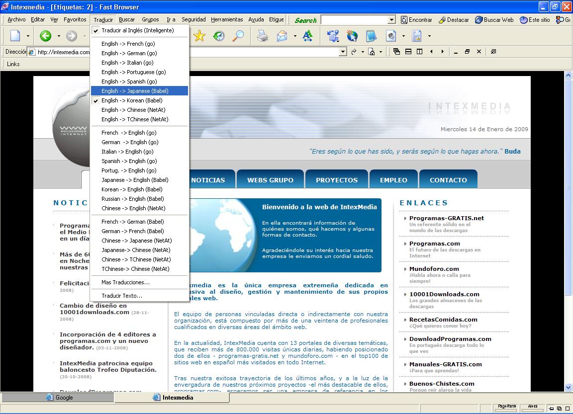Viewport: 573px width, 414px height.
Task: Go to previous tab with left triangle
Action: click(x=432, y=52)
